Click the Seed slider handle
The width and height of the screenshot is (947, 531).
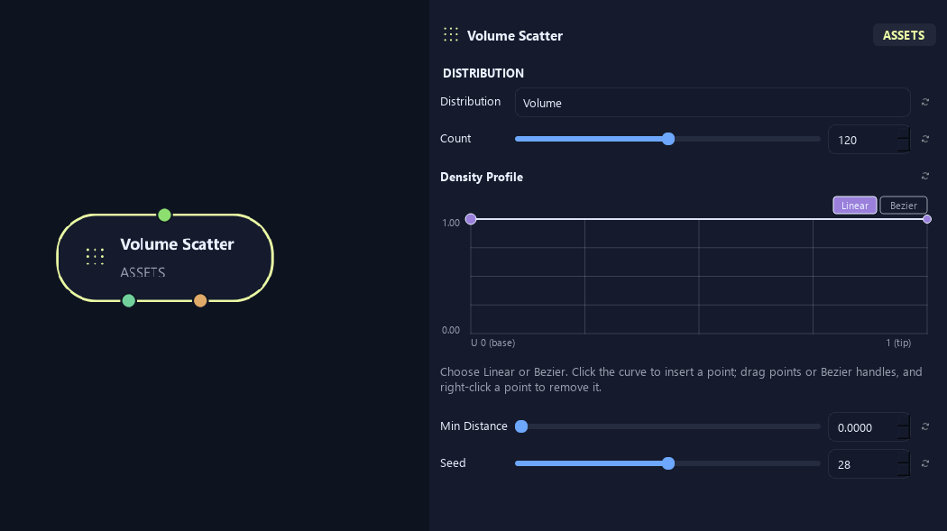coord(668,463)
